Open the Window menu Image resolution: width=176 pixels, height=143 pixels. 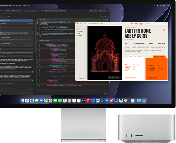point(24,5)
